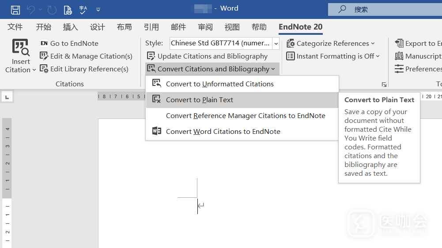Viewport: 442px width, 248px height.
Task: Click the Undo arrow icon
Action: click(x=30, y=9)
